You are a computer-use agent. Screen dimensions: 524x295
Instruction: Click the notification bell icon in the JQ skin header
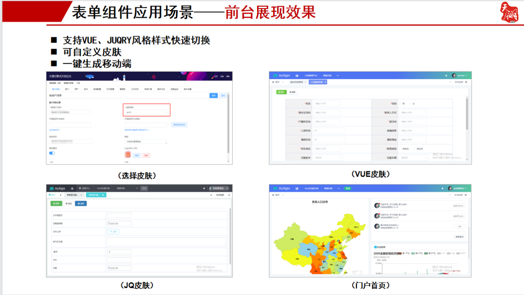[x=204, y=188]
